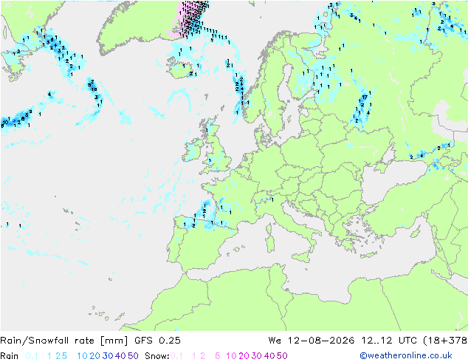Screen dimensions: 468x362
Task: Click the 'GFS 0.25' model label
Action: (157, 341)
